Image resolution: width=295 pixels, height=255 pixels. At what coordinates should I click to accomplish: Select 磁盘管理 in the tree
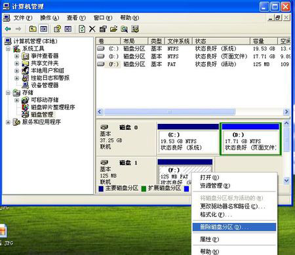(42, 114)
